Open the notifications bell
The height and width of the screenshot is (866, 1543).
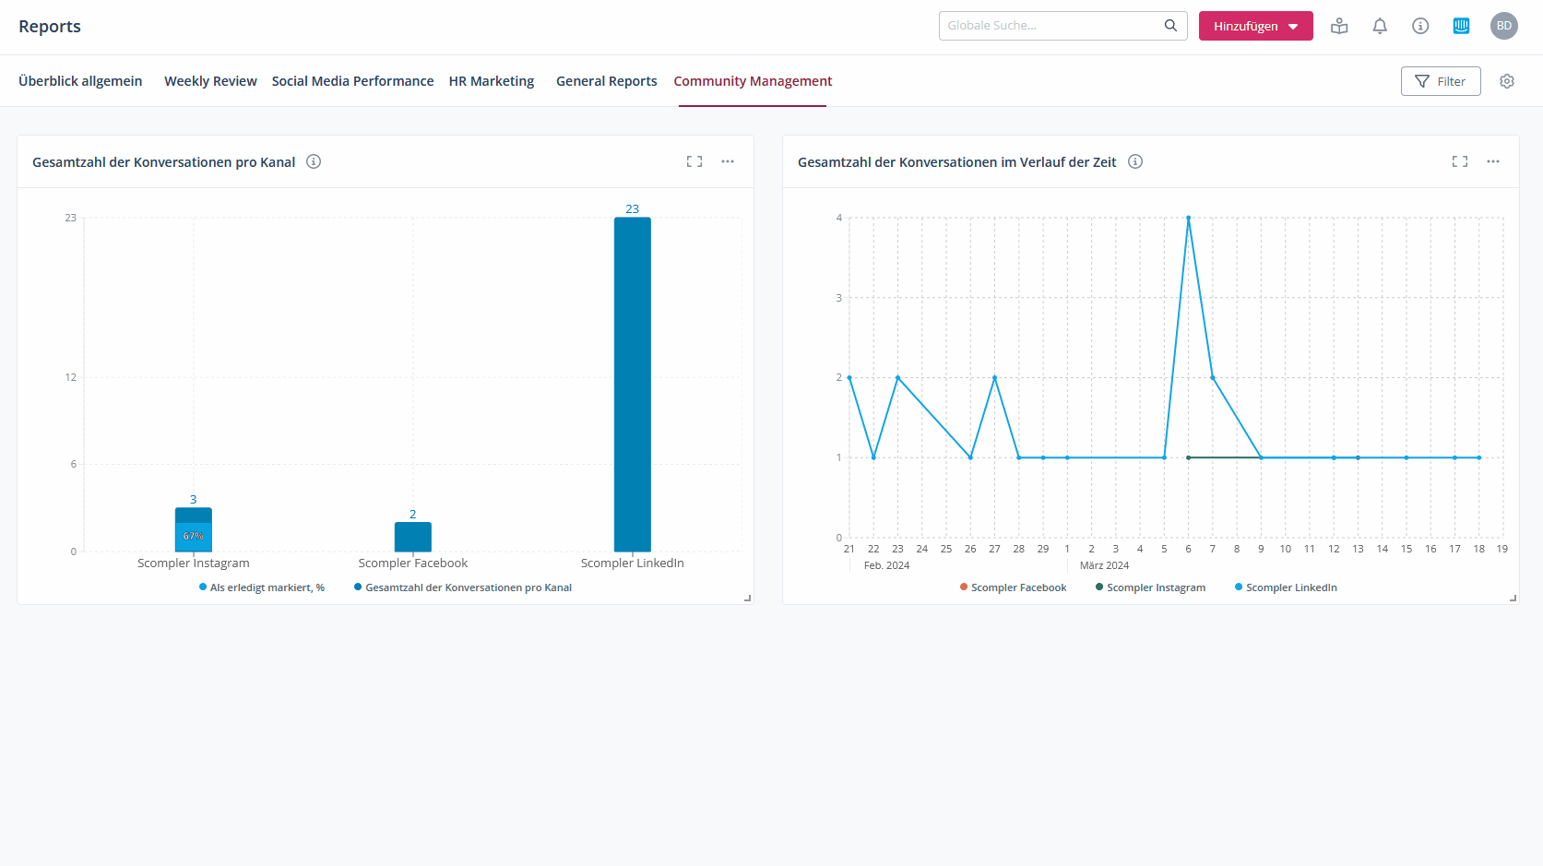(x=1380, y=26)
